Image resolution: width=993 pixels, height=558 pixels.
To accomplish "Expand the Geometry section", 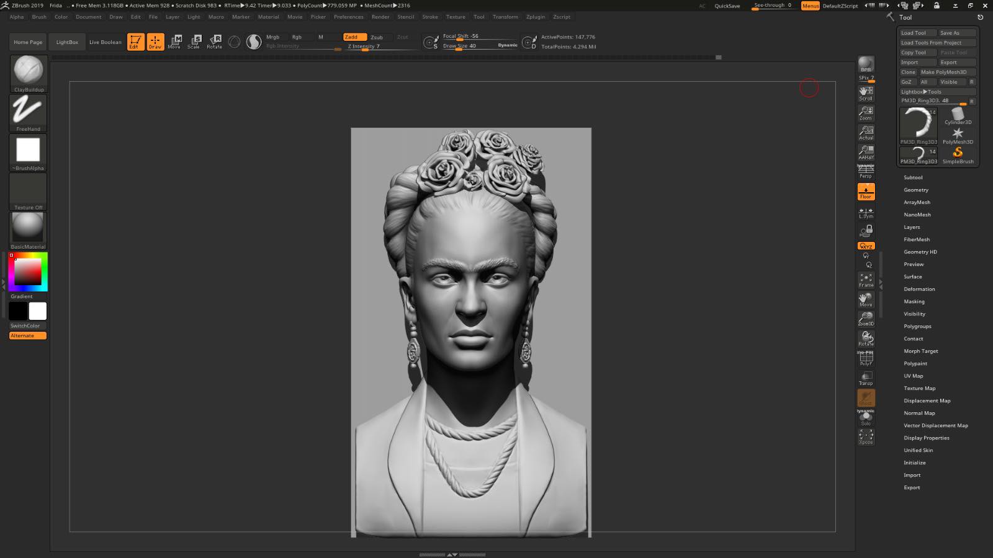I will pos(916,190).
